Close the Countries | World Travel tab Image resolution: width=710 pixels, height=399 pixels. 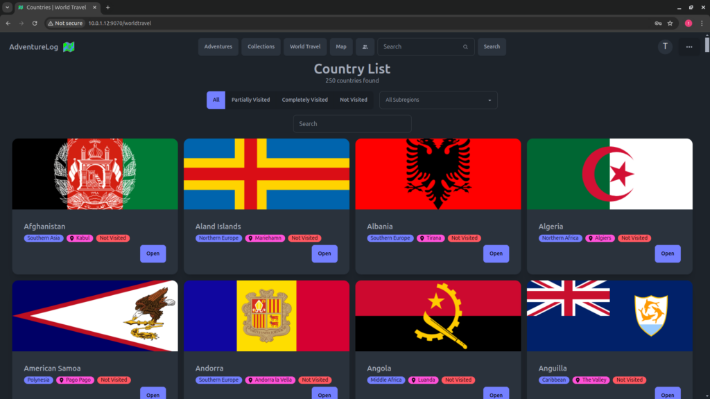(94, 7)
